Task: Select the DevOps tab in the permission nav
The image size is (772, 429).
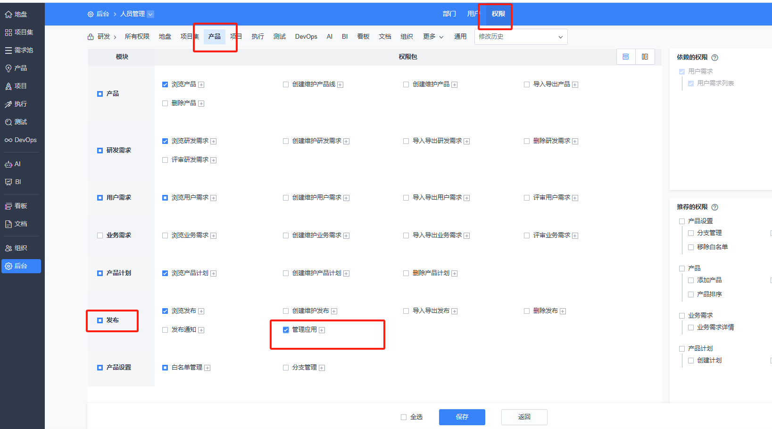Action: click(x=306, y=37)
